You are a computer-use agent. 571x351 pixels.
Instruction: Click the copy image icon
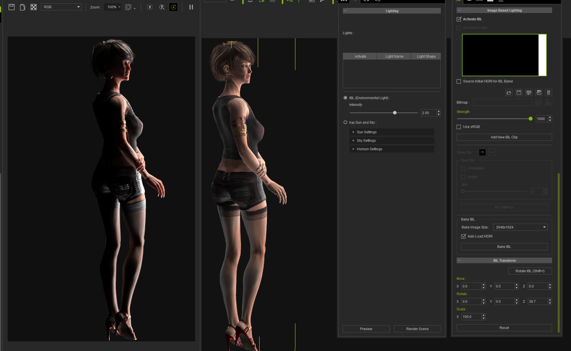pos(23,7)
